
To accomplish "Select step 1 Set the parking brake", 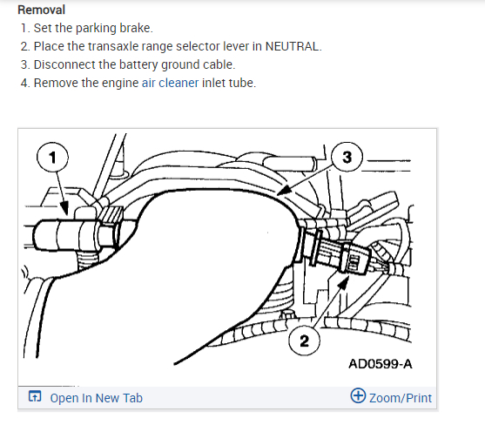I will pyautogui.click(x=87, y=28).
